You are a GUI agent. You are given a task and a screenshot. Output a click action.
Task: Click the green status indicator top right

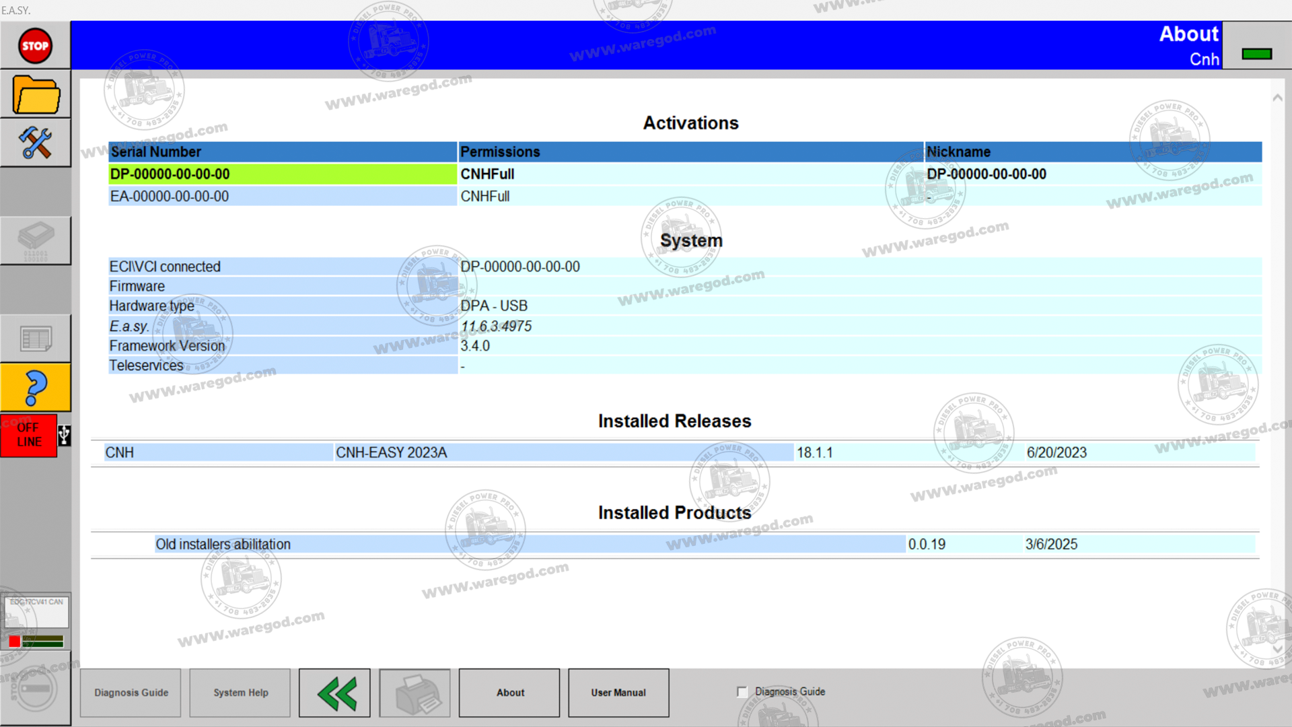(x=1256, y=54)
